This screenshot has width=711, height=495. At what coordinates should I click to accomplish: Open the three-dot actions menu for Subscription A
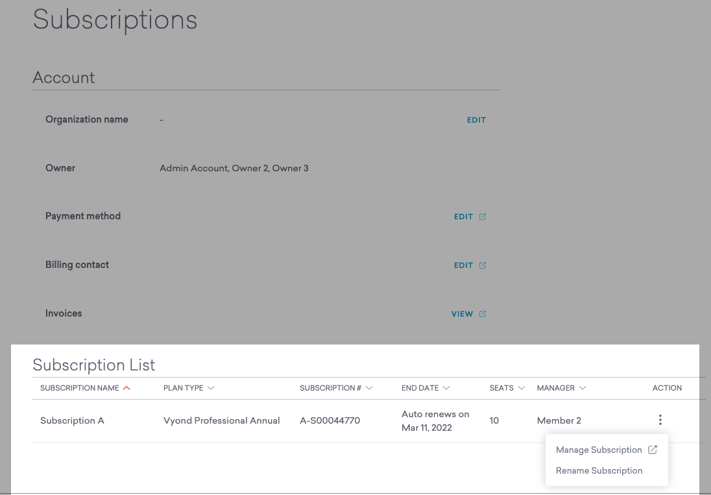click(660, 420)
